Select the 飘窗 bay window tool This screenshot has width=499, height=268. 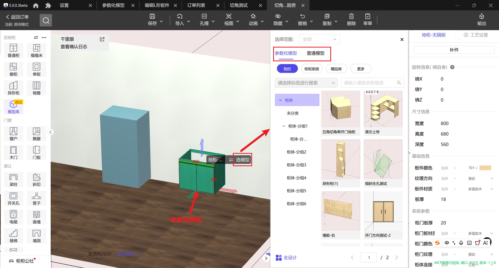coord(37,134)
